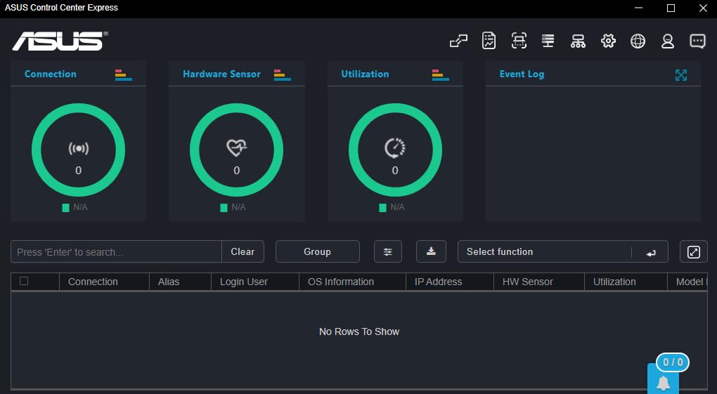The width and height of the screenshot is (717, 394).
Task: Open the settings gear icon
Action: pos(608,41)
